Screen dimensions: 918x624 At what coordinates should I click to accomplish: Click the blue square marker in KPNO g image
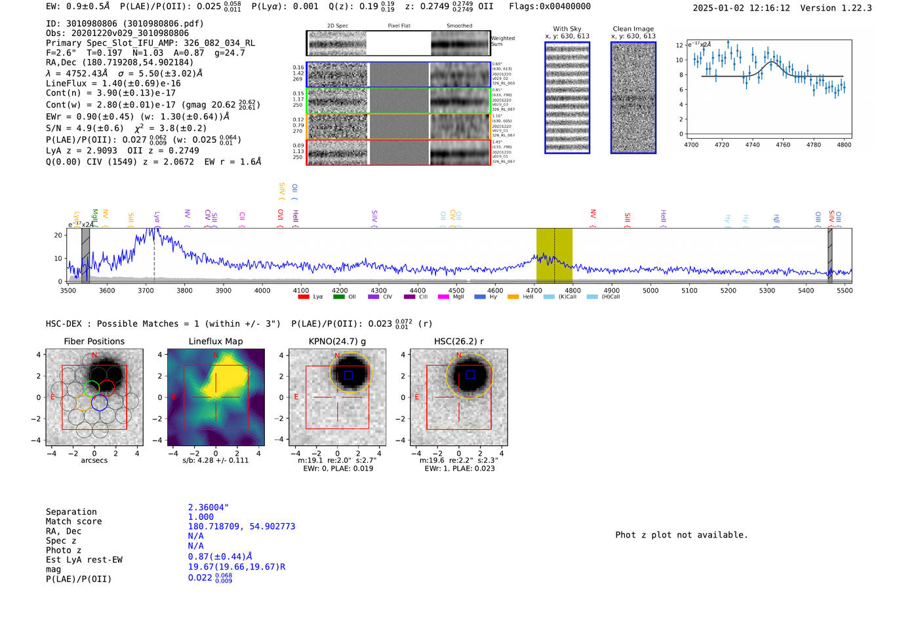[x=349, y=375]
